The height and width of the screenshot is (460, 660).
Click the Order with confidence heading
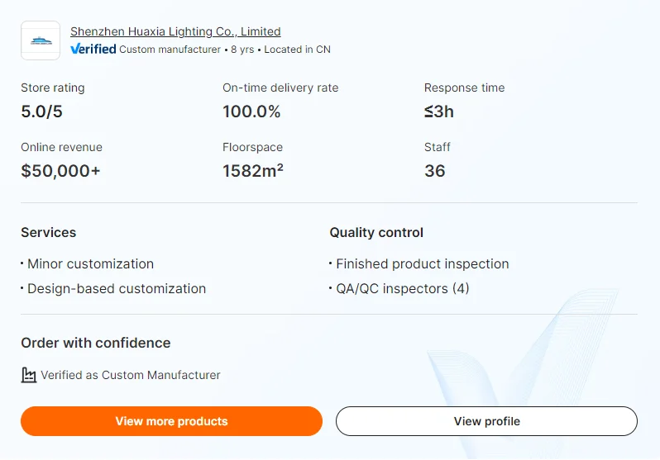click(96, 343)
